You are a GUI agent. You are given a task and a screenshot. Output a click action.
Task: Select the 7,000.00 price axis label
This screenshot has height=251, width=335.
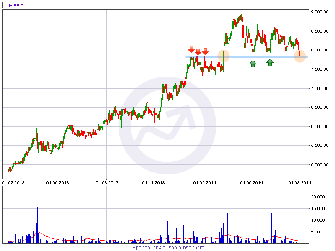pos(320,88)
